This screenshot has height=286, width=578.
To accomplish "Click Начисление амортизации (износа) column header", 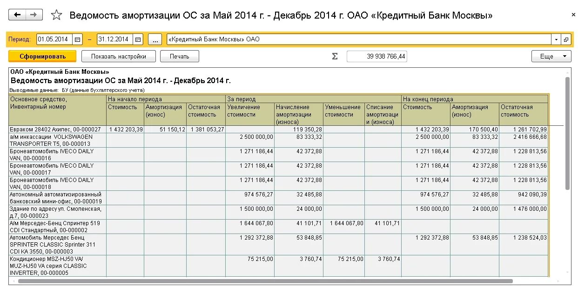I will (299, 114).
